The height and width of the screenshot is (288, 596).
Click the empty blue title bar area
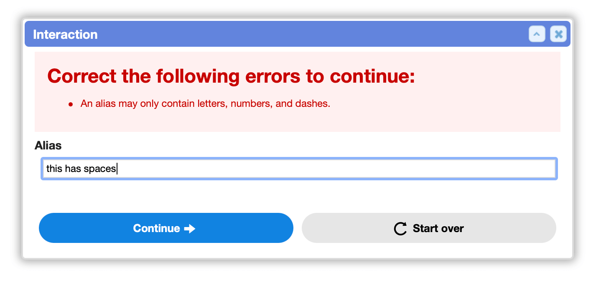[x=313, y=34]
